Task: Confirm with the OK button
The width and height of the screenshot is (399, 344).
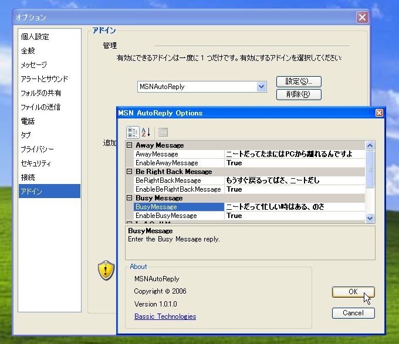Action: (x=353, y=292)
